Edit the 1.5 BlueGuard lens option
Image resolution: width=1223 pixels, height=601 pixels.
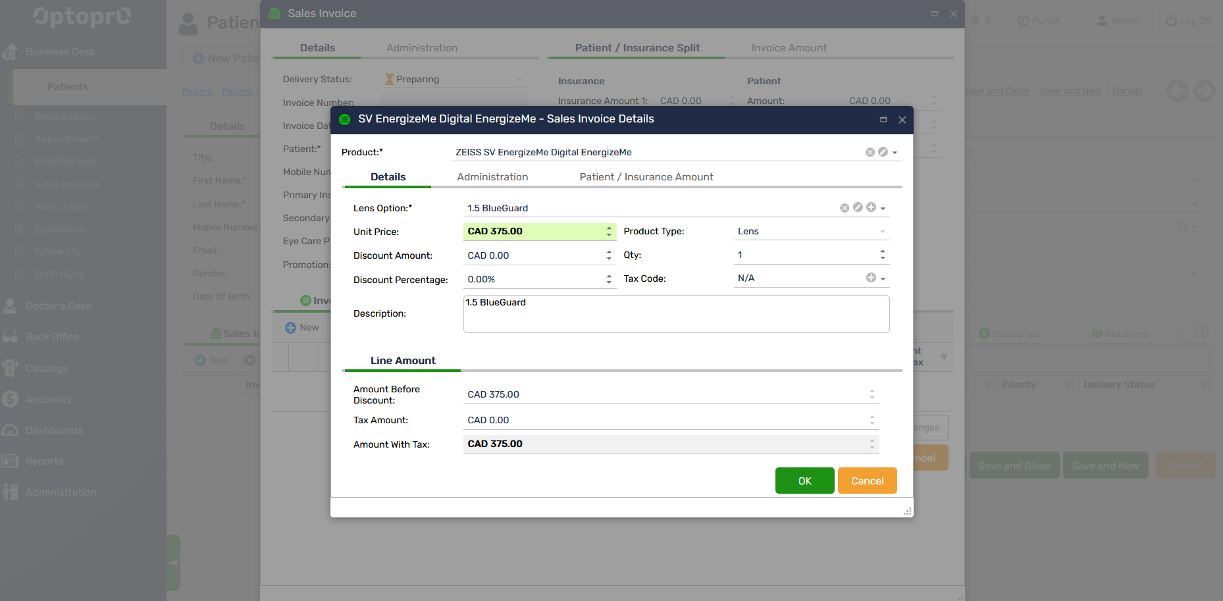pos(858,207)
